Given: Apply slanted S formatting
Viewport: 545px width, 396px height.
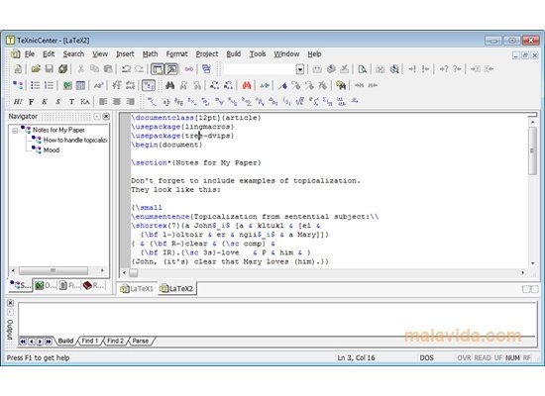Looking at the screenshot, I should pyautogui.click(x=58, y=102).
